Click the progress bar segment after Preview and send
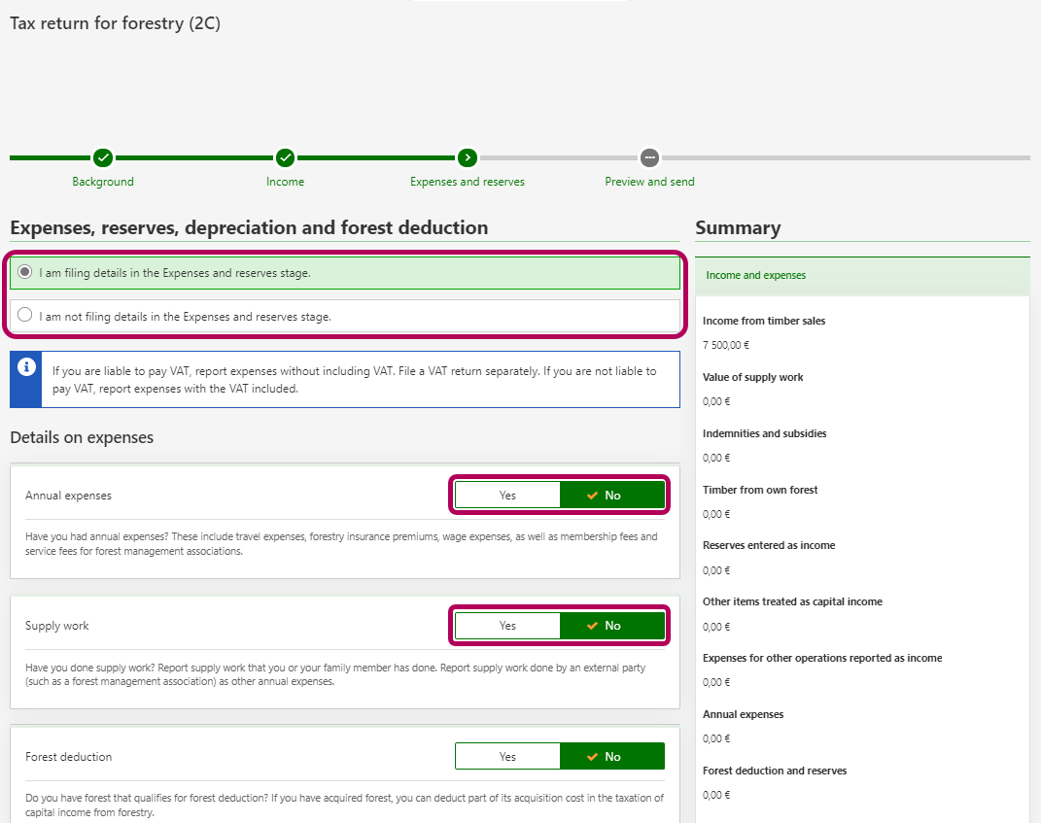The height and width of the screenshot is (823, 1041). click(846, 157)
